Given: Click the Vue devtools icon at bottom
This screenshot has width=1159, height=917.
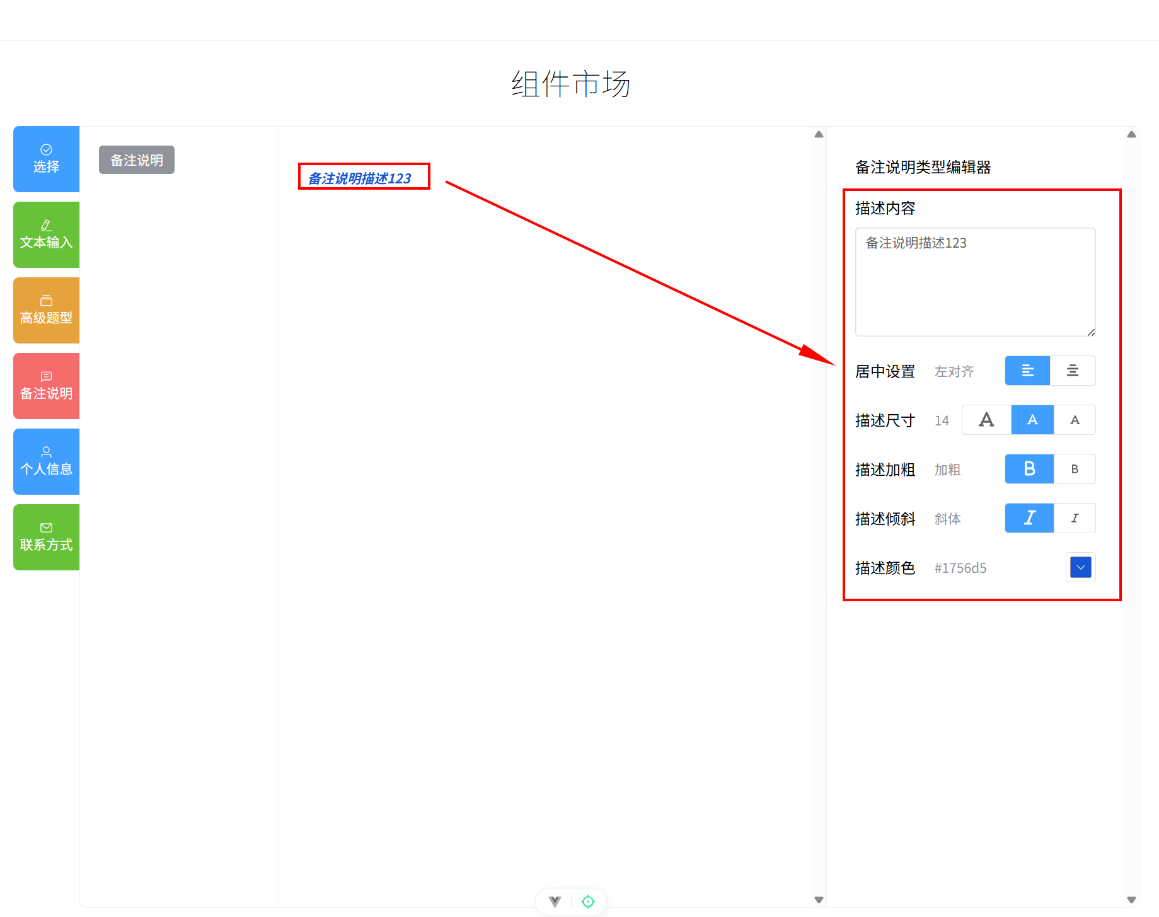Looking at the screenshot, I should 555,902.
